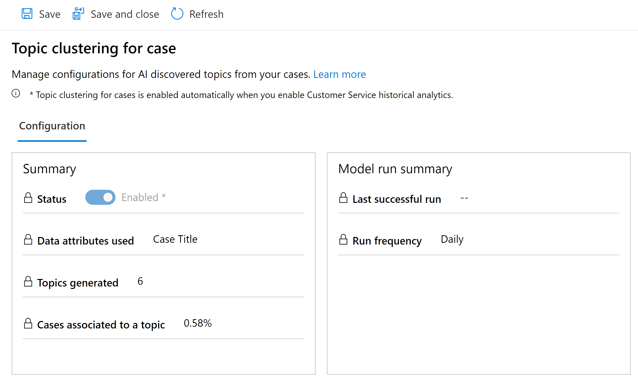Enable topic clustering configuration
This screenshot has width=638, height=379.
pos(100,198)
